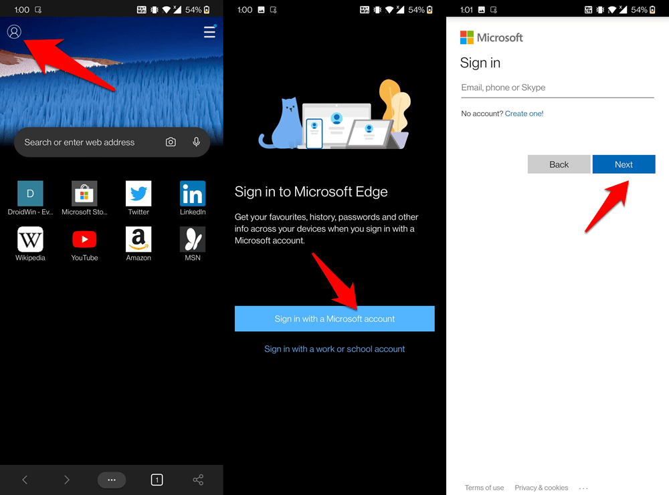The height and width of the screenshot is (495, 669).
Task: Tap the camera search icon
Action: [171, 142]
